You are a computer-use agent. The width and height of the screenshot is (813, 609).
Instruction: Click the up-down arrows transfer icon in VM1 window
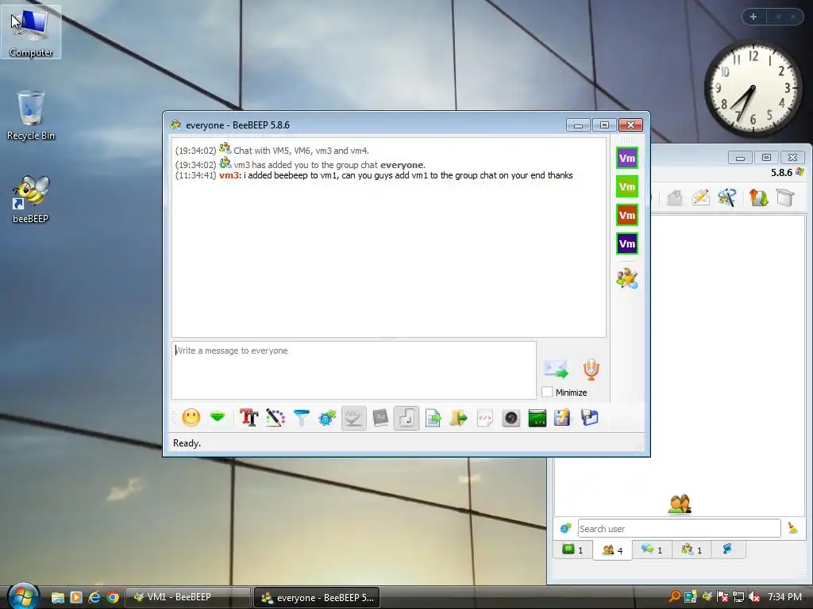[x=758, y=197]
